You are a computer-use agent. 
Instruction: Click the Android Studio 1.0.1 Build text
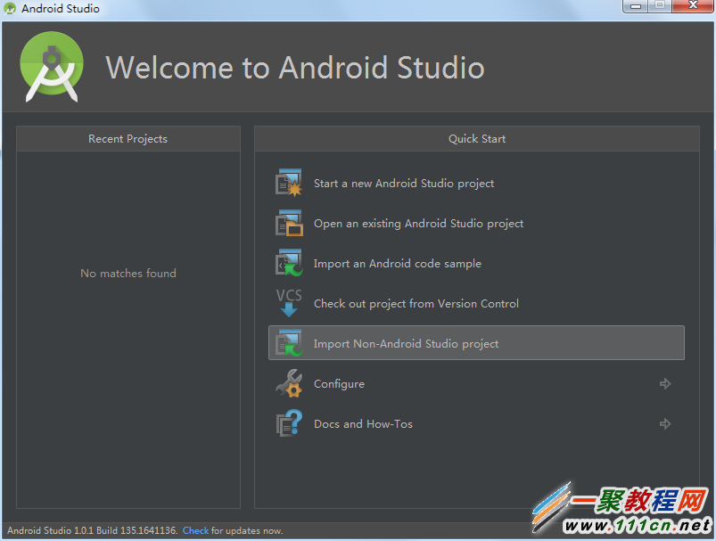(x=92, y=530)
